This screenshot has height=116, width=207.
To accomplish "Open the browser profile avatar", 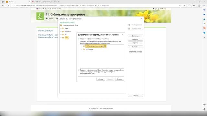I will 199,5.
